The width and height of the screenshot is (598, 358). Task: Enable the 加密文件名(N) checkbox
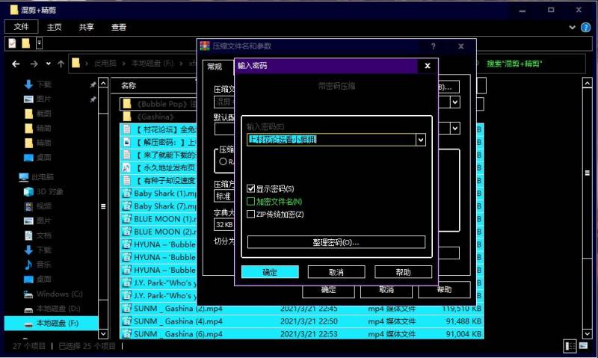(251, 202)
